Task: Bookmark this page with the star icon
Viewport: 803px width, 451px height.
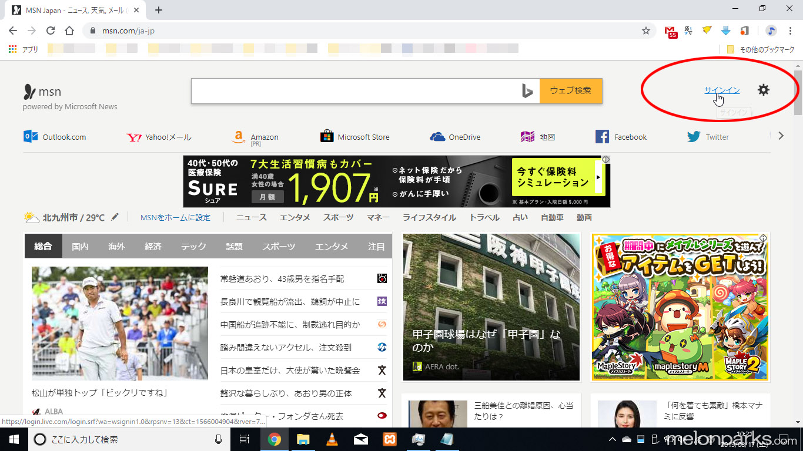Action: click(x=646, y=31)
